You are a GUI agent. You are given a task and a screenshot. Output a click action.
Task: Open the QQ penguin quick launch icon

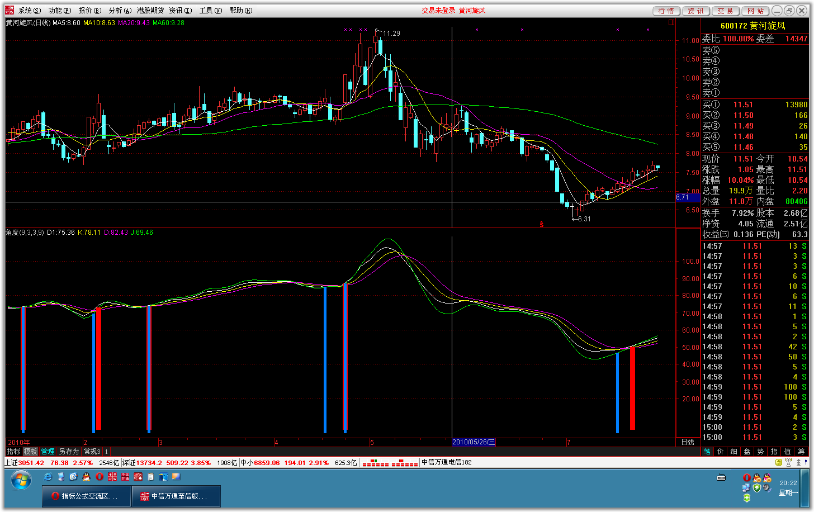86,477
